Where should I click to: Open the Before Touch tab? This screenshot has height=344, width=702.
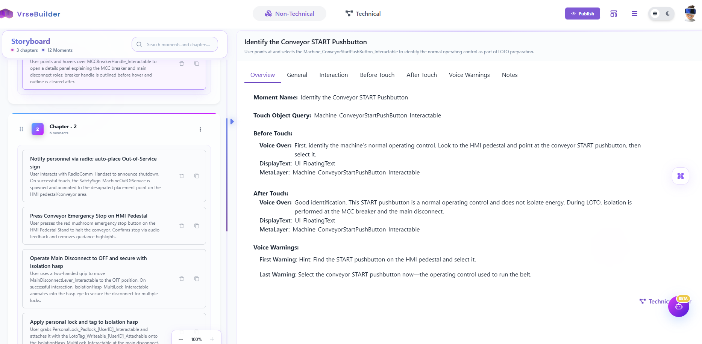(377, 75)
